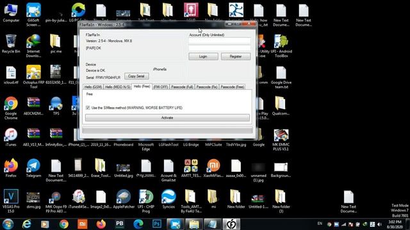Open the Passcode (Full) tab

click(182, 87)
